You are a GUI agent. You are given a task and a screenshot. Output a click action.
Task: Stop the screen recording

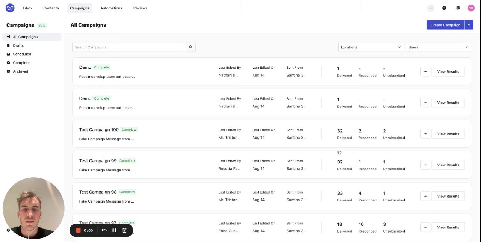pos(79,230)
